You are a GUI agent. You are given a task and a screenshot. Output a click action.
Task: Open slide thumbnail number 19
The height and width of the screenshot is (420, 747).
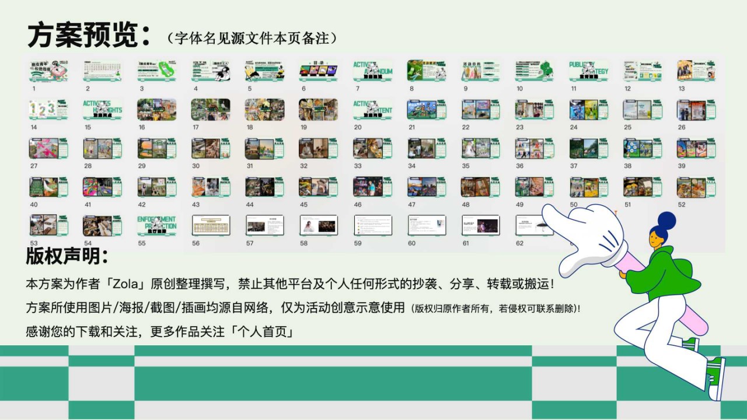319,110
